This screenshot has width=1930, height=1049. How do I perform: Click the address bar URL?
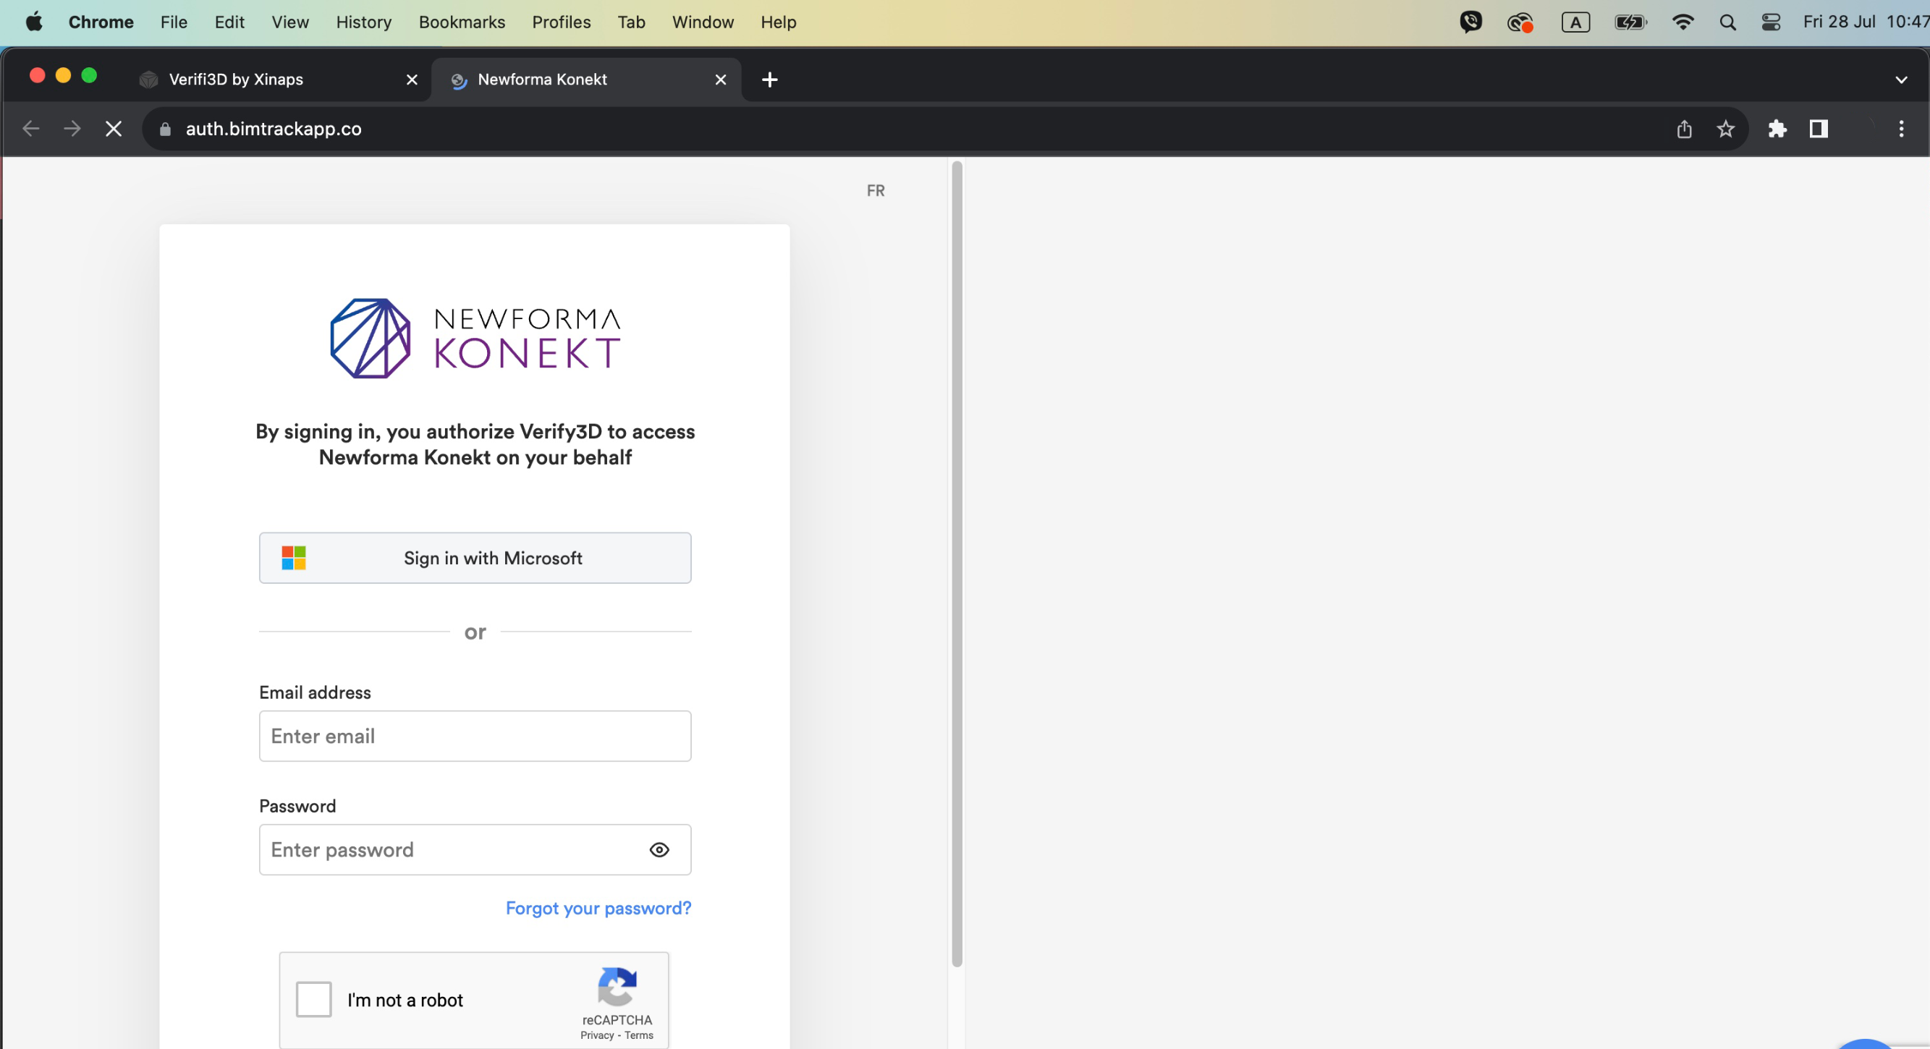click(274, 129)
